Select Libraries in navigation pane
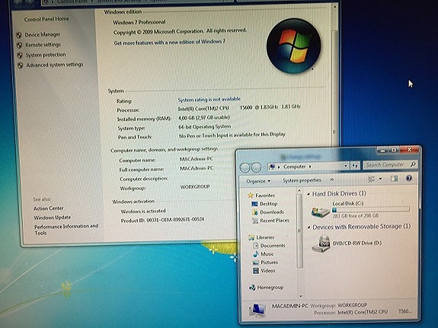Image resolution: width=438 pixels, height=328 pixels. (265, 237)
